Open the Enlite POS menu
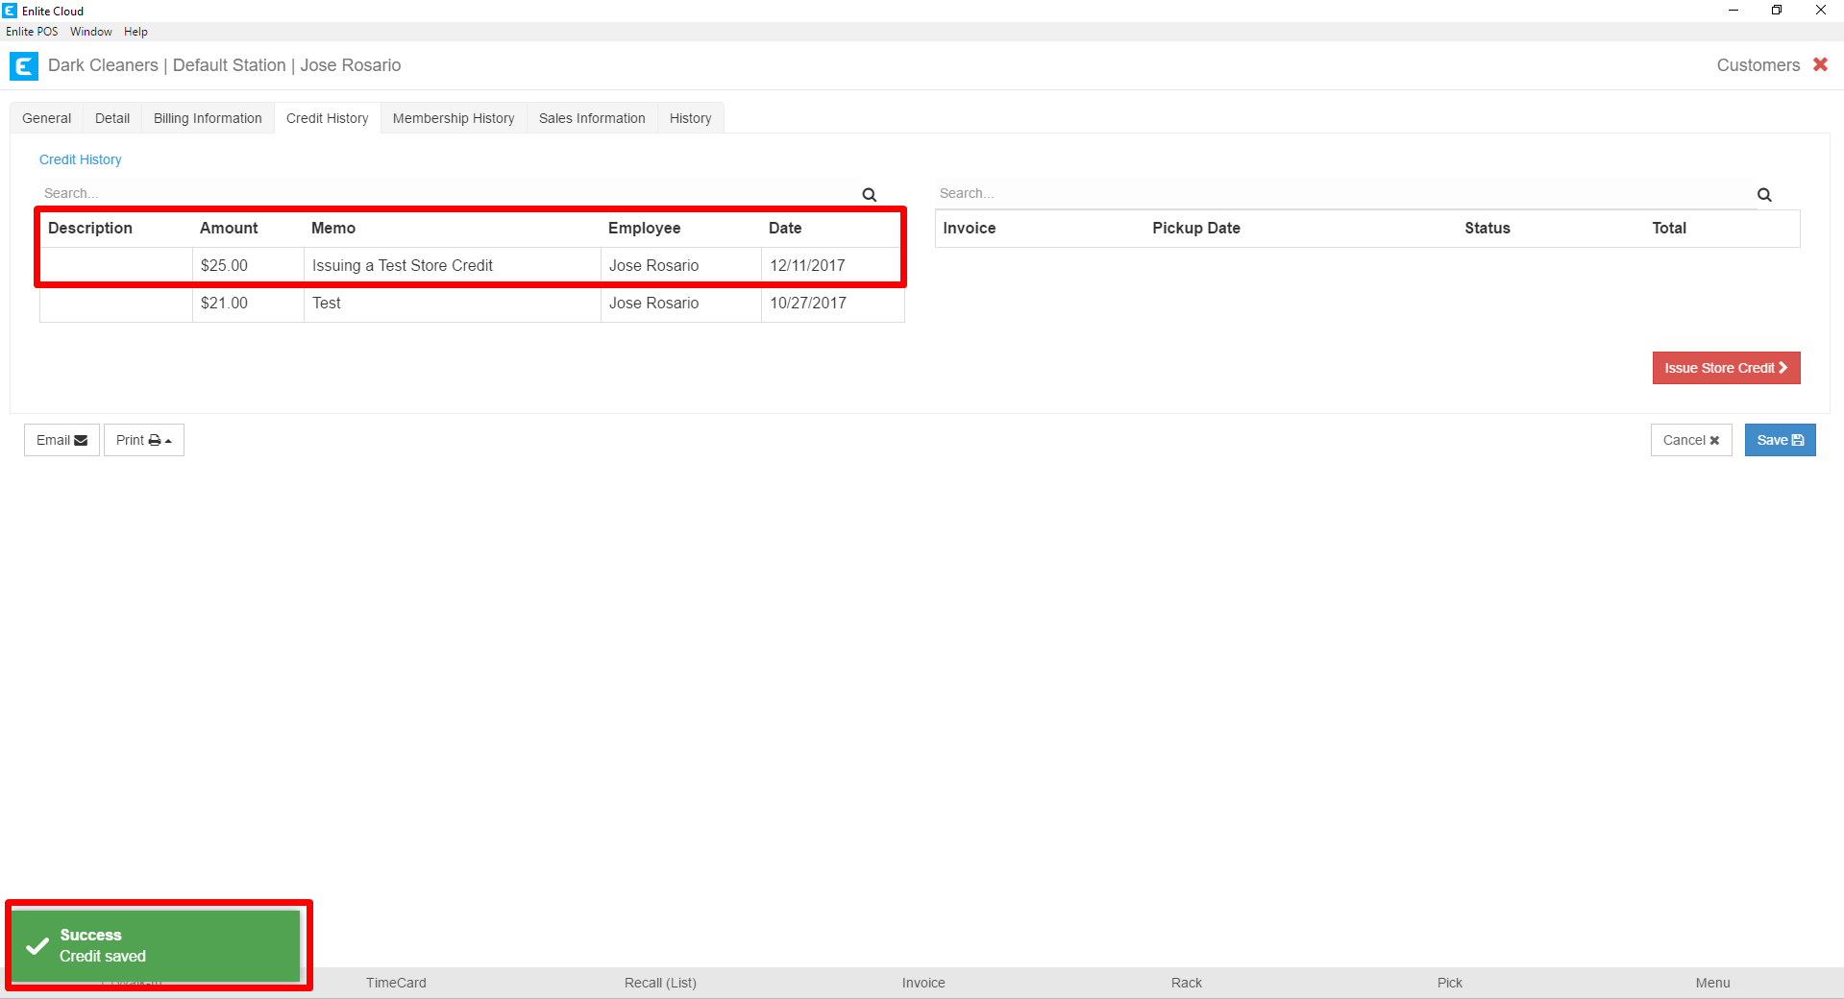This screenshot has width=1844, height=999. (x=32, y=32)
